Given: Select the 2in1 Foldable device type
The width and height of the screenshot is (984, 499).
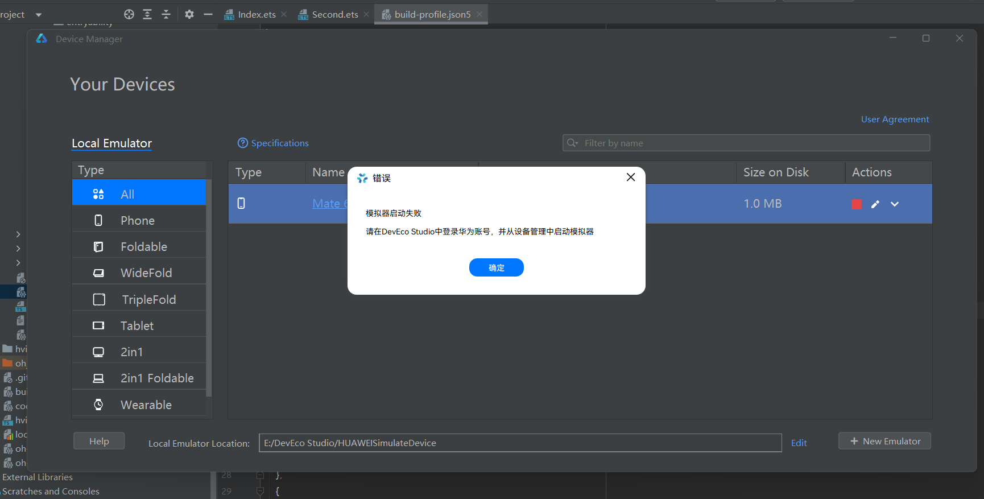Looking at the screenshot, I should click(139, 378).
